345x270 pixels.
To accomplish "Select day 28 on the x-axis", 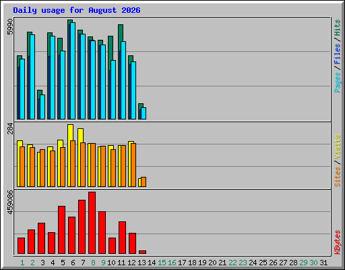I will click(293, 263).
